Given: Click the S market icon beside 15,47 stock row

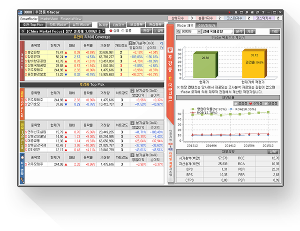Looking at the screenshot, I should click(x=26, y=52).
